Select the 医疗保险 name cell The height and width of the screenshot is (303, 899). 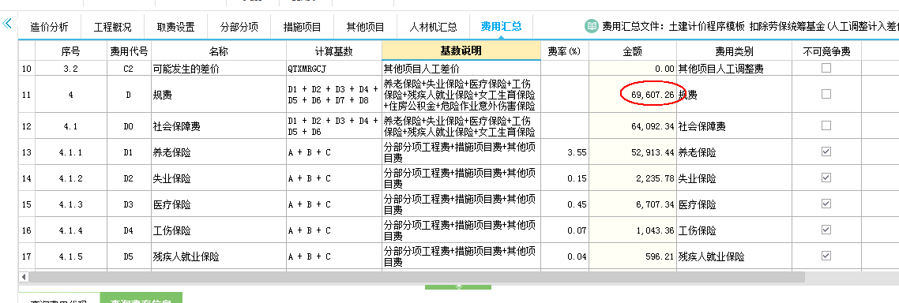coord(219,204)
